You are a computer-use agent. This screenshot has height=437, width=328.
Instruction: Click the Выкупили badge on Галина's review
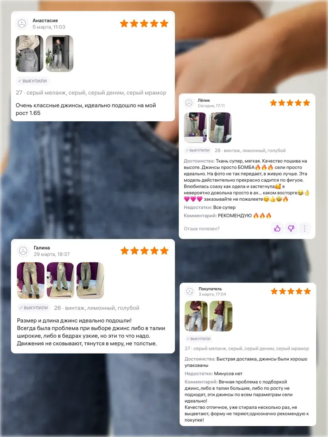pyautogui.click(x=34, y=308)
